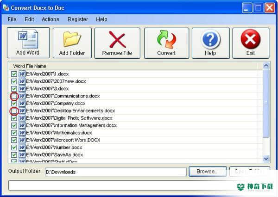
Task: Click Word icon beside SaveAs.docx
Action: pyautogui.click(x=22, y=155)
